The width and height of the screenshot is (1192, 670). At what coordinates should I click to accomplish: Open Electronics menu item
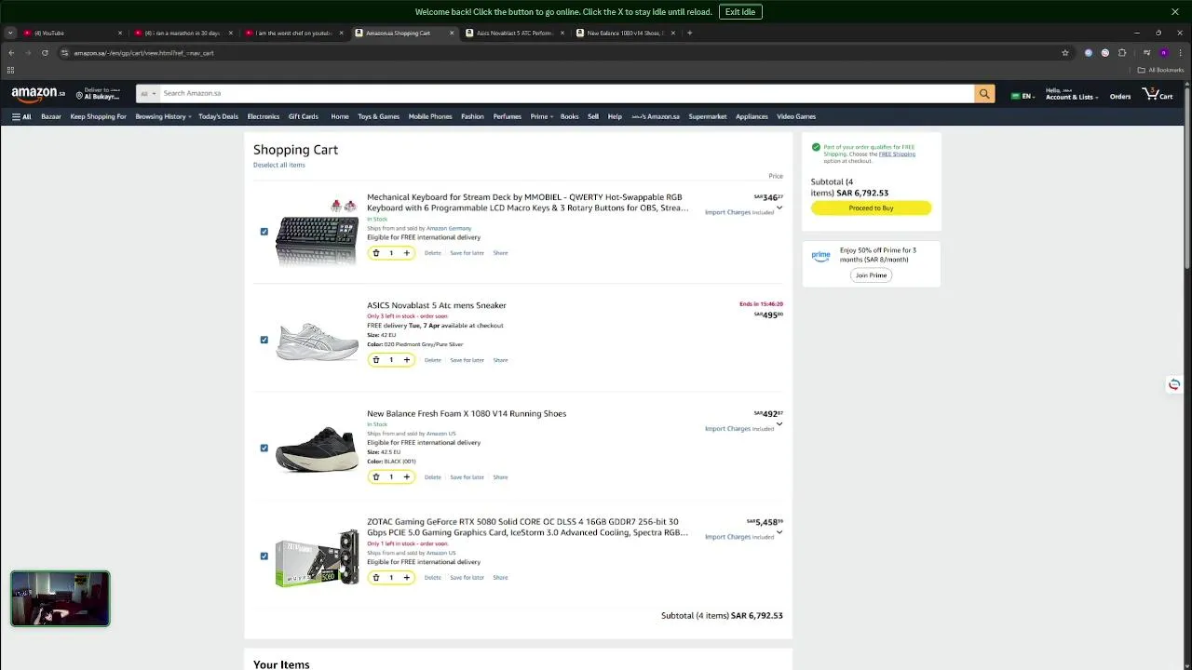point(264,116)
